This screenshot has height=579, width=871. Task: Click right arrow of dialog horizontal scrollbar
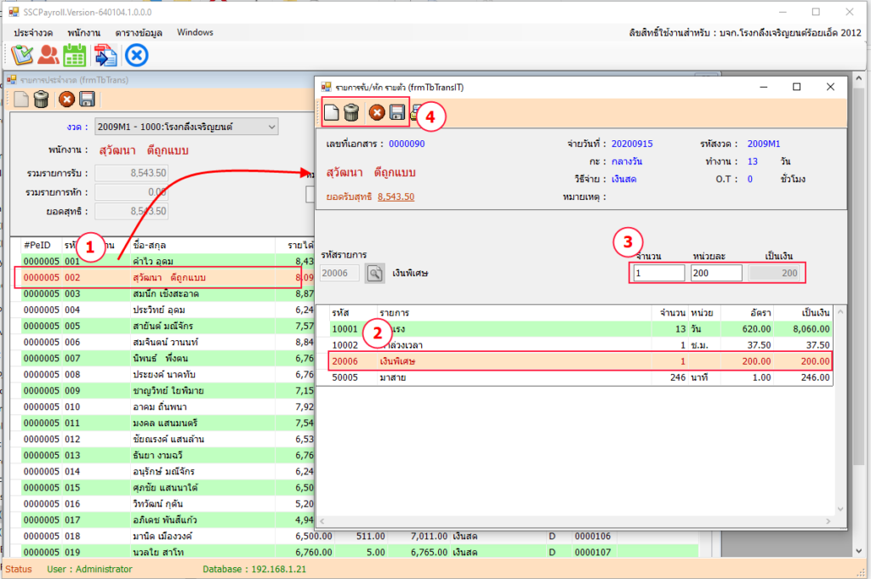click(828, 521)
